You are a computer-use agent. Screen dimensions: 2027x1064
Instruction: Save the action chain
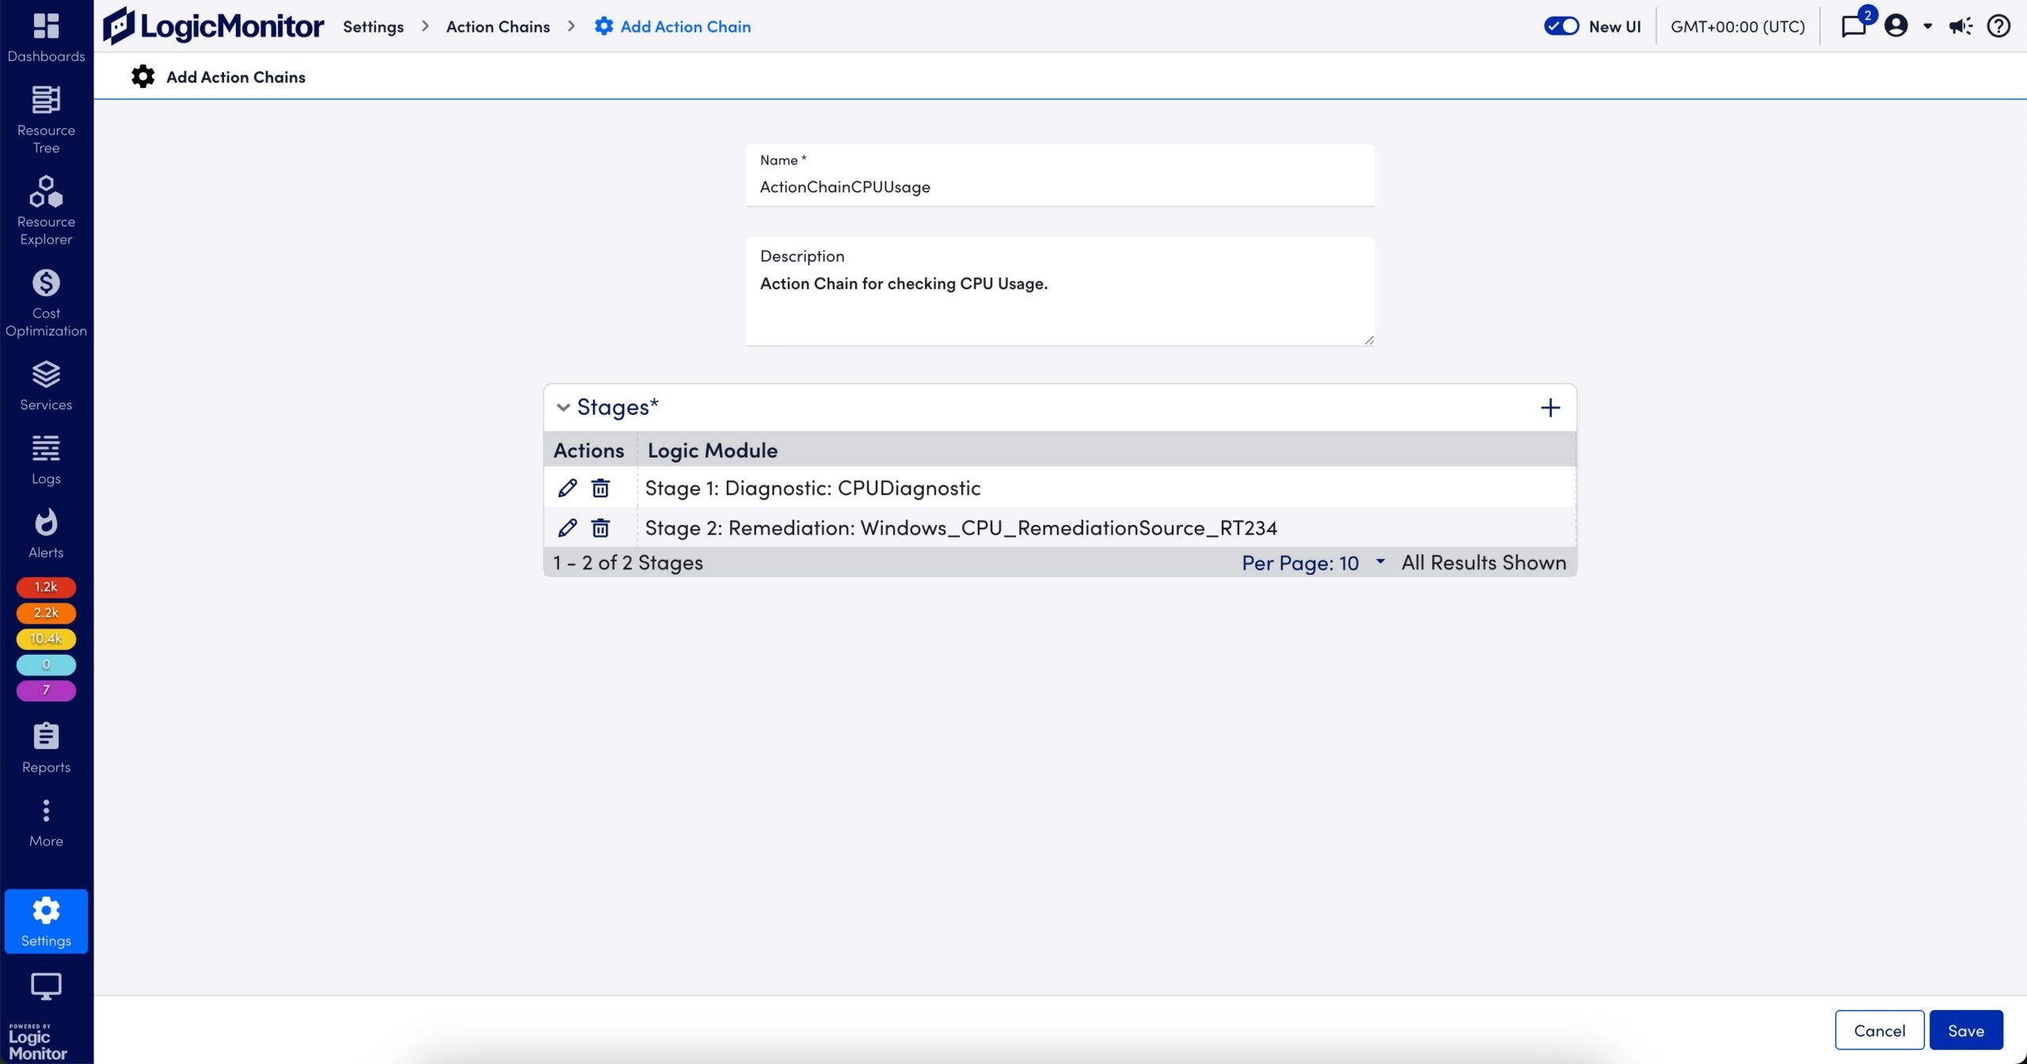pos(1966,1030)
